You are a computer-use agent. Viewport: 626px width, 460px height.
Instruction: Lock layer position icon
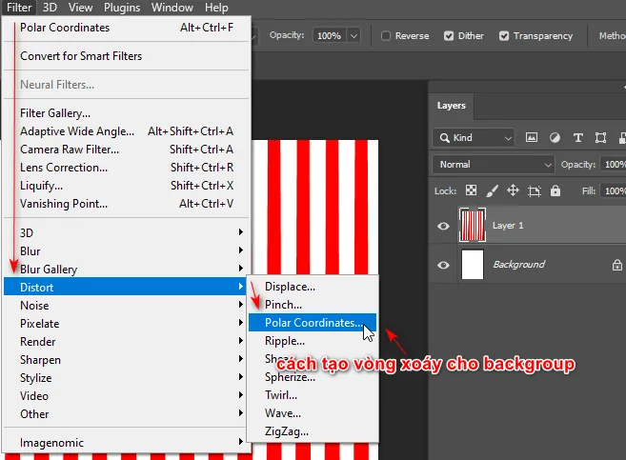513,190
